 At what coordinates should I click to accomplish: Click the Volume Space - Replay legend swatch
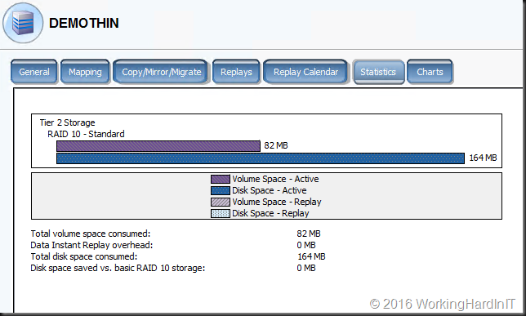pyautogui.click(x=221, y=202)
